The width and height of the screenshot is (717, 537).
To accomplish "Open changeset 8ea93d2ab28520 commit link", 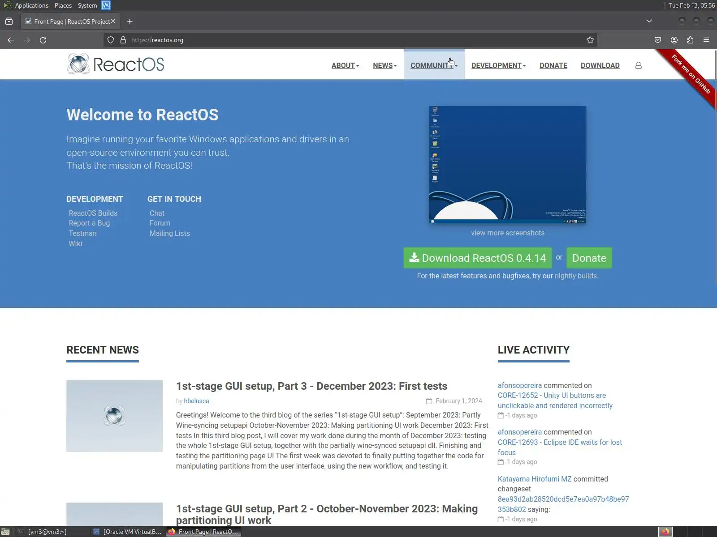I will (563, 504).
